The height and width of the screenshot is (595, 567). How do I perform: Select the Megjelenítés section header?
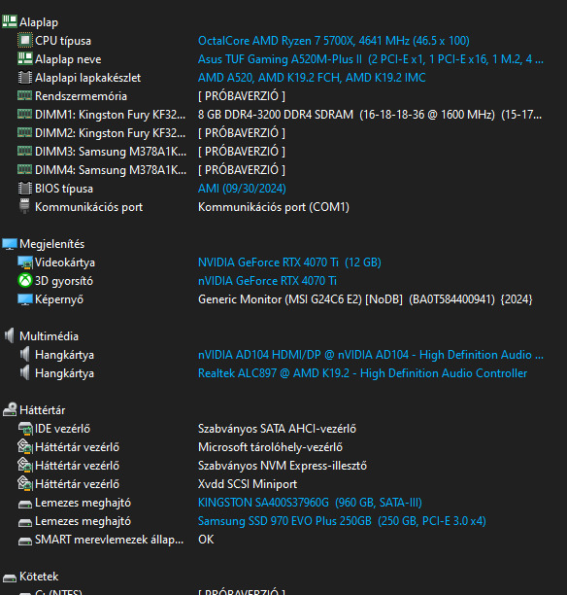[51, 244]
